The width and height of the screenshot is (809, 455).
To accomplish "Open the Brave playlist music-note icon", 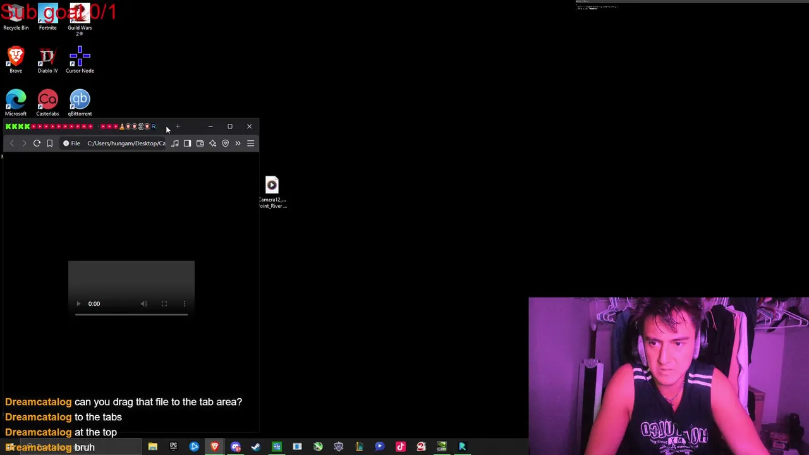I will (174, 143).
